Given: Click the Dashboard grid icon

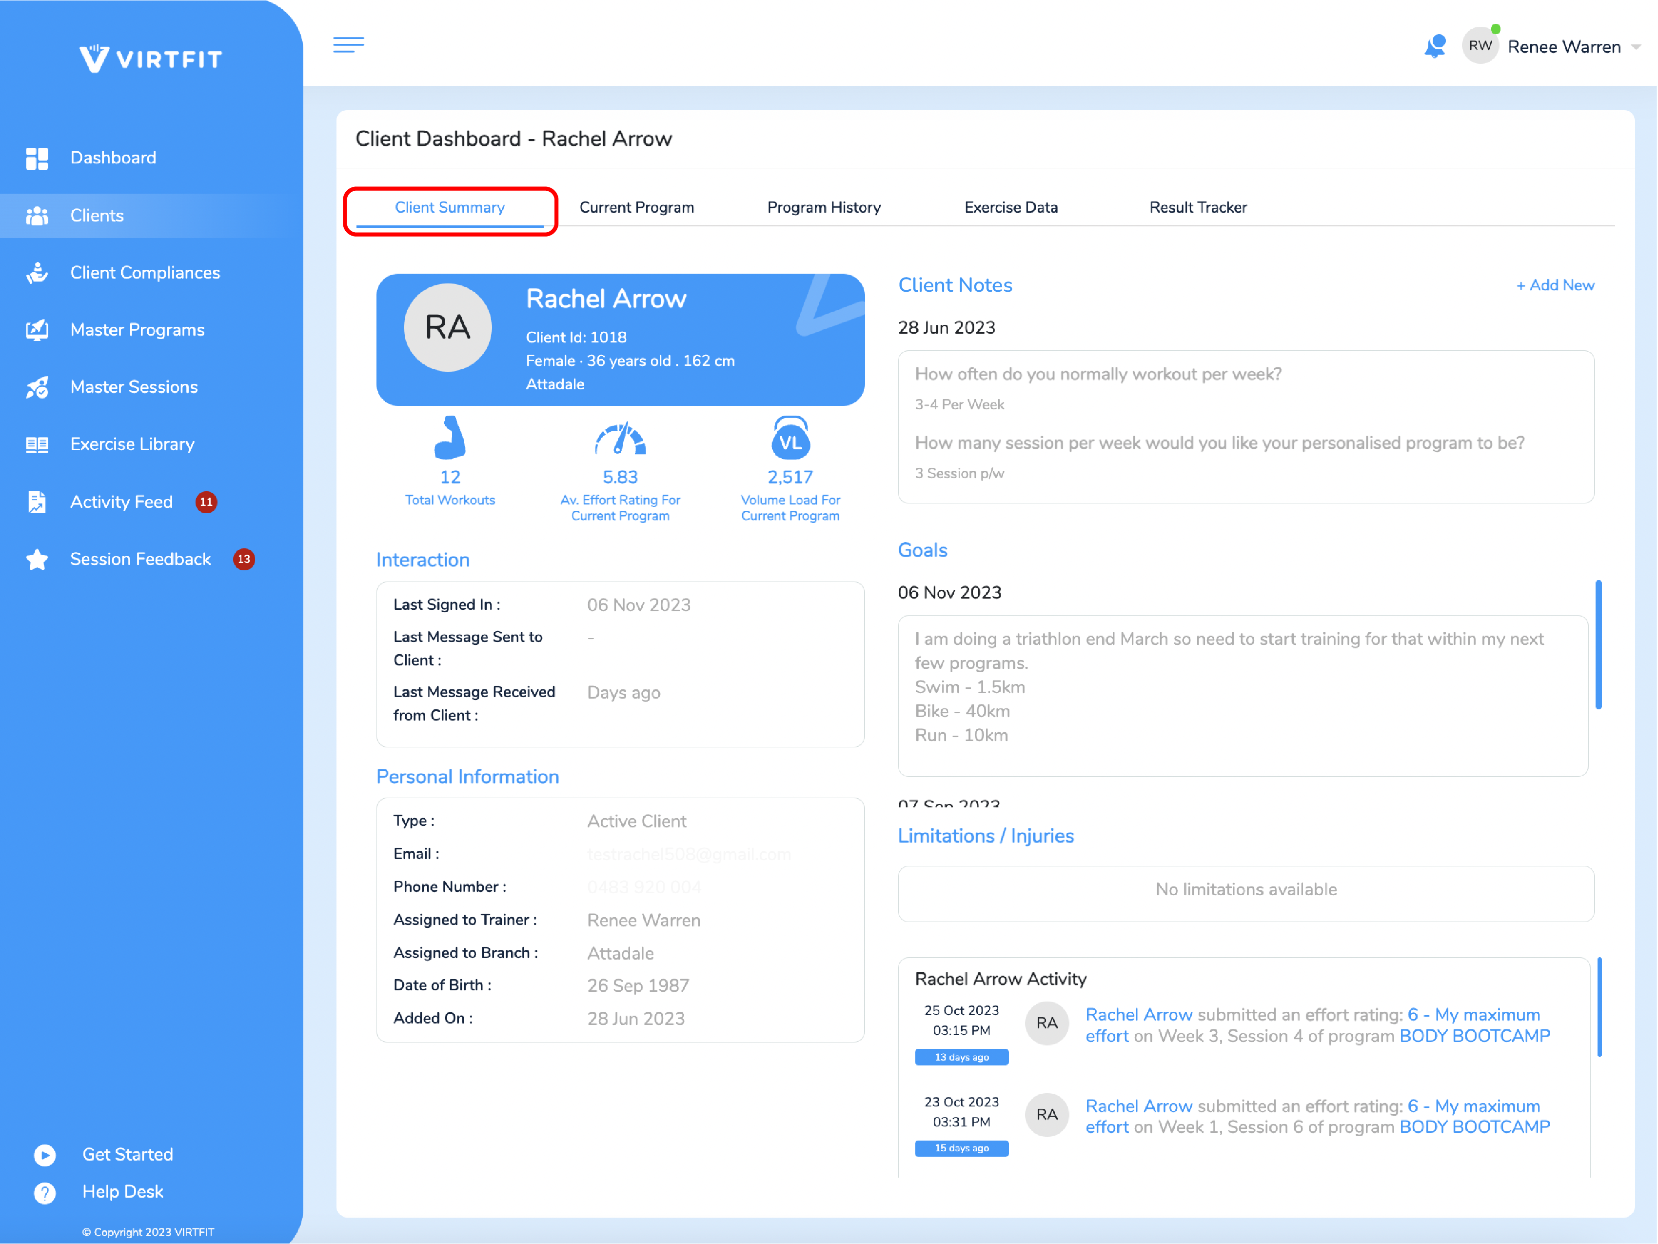Looking at the screenshot, I should (x=37, y=158).
